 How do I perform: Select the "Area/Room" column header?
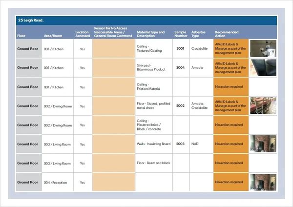coord(53,36)
